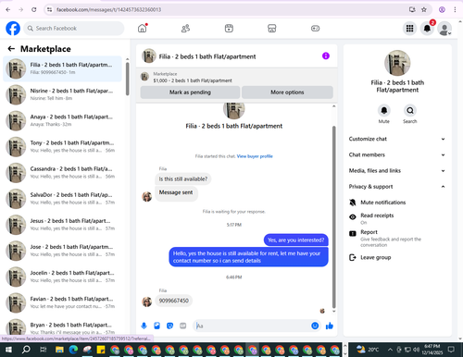Click the $1,000 Marketplace listing banner
The image size is (463, 357).
point(236,77)
